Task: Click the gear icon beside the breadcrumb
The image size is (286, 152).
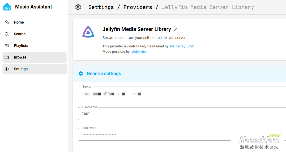Action: 78,7
